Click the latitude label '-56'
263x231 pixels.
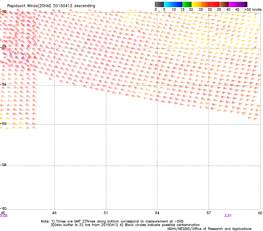point(3,123)
